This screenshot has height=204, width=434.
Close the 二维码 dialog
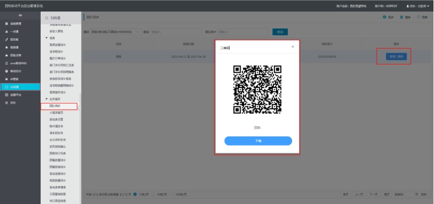point(293,47)
